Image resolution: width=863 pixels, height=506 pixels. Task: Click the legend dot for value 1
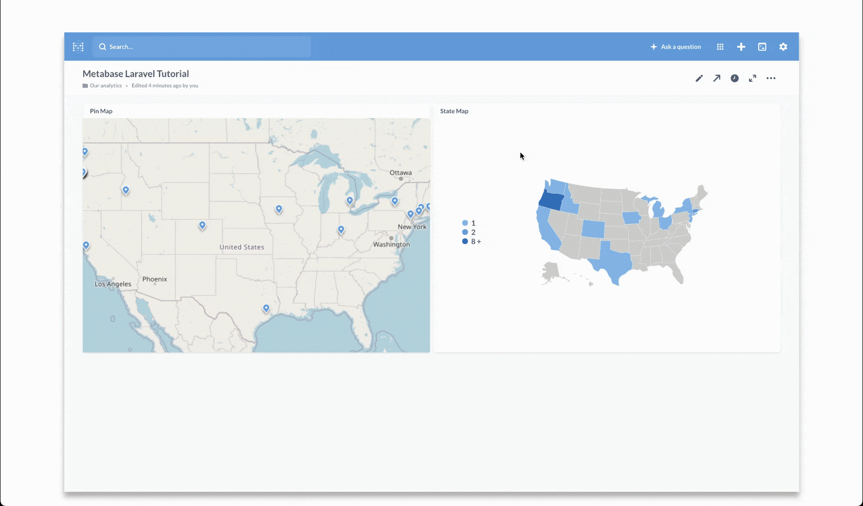(x=465, y=223)
